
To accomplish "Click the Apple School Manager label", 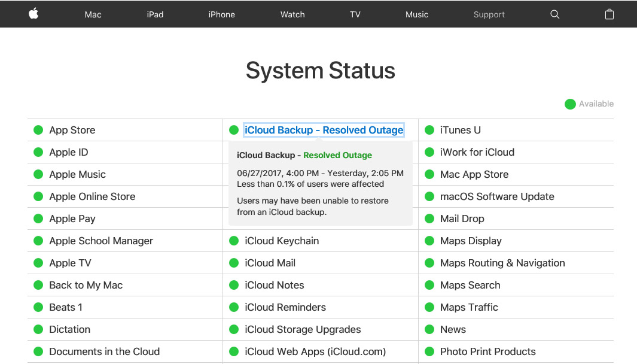I will [x=101, y=241].
